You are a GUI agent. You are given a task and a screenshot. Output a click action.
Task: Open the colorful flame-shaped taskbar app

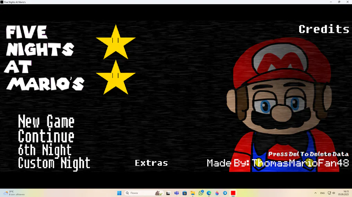[x=217, y=193]
